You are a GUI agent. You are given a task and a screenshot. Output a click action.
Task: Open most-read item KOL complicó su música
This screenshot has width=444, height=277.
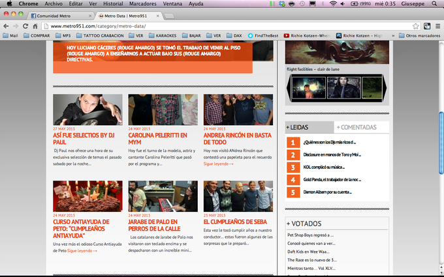tap(324, 167)
